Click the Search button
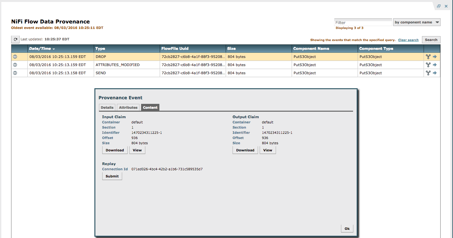This screenshot has height=238, width=453. point(431,39)
